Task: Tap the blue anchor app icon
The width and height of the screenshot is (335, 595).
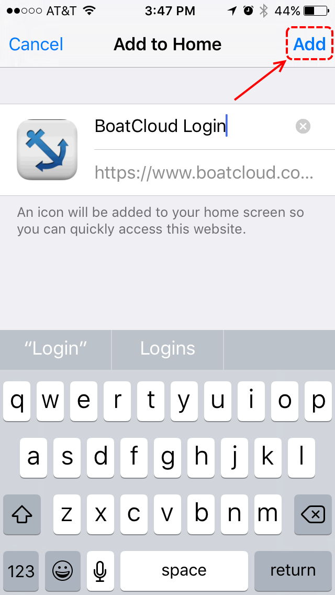Action: 47,149
